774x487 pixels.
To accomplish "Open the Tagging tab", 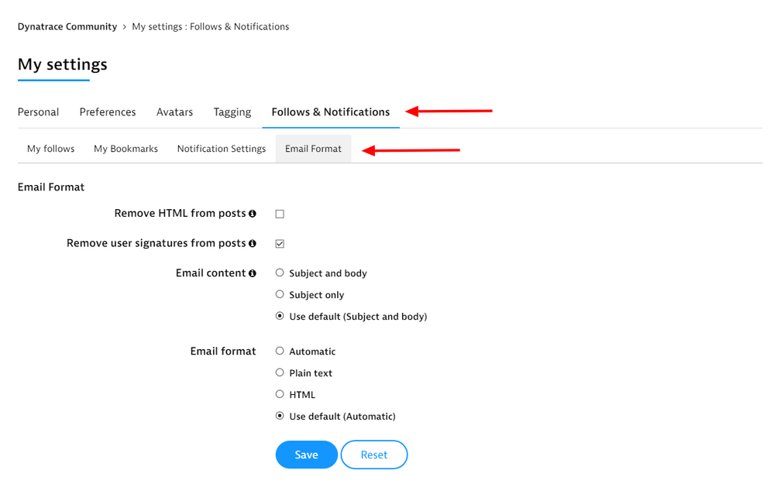I will pos(232,112).
